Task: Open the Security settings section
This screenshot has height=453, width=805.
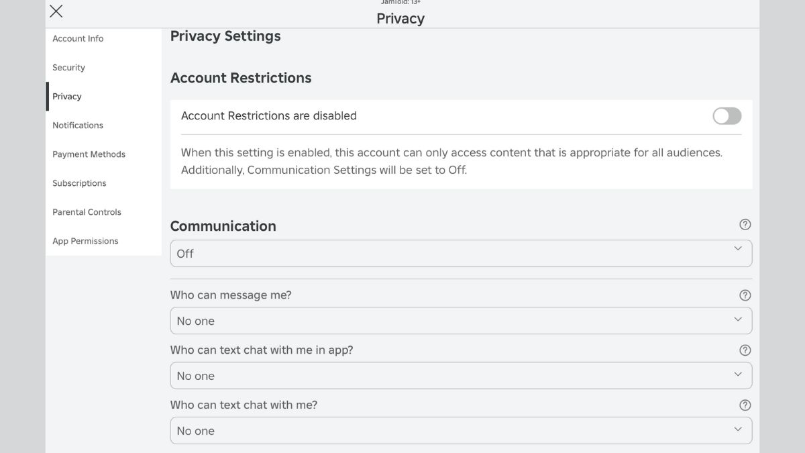Action: (68, 68)
